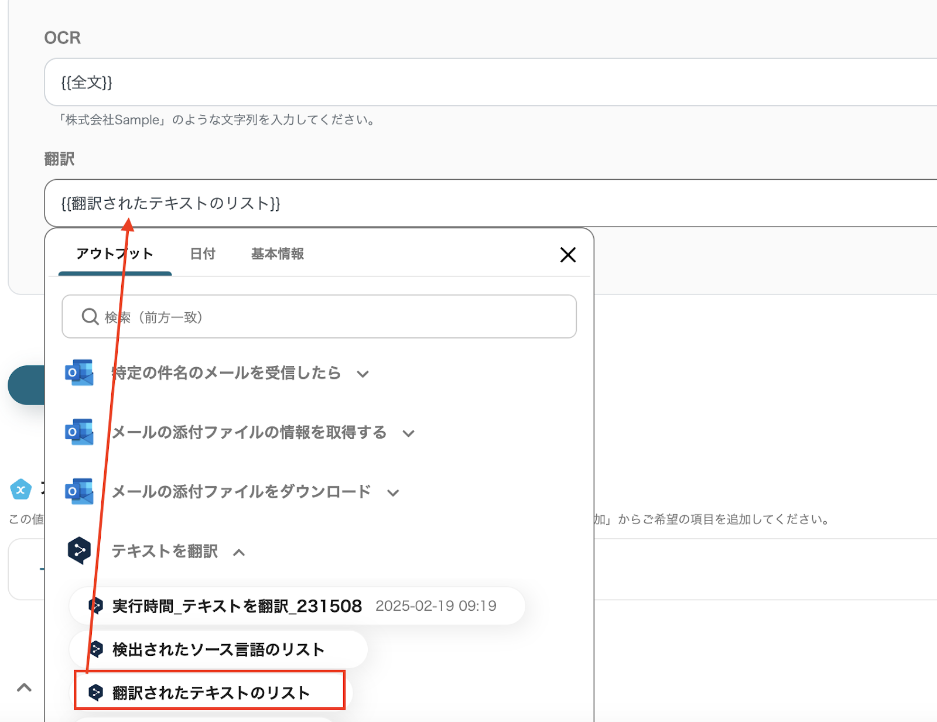Click the メールの添付ファイルをダウンロード heading text
Image resolution: width=937 pixels, height=722 pixels.
pyautogui.click(x=241, y=491)
